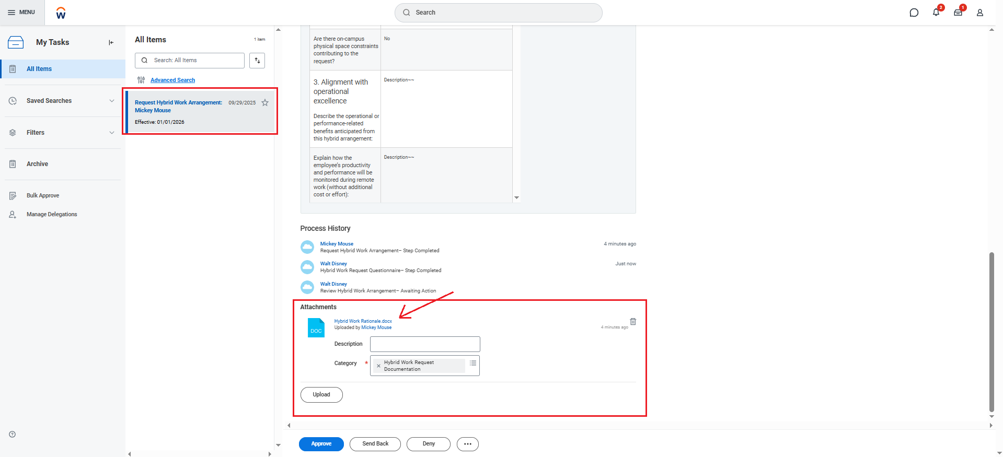
Task: Click the sort order icon button
Action: coord(257,61)
